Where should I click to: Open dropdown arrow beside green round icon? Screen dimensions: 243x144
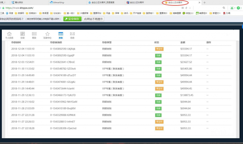pos(241,8)
